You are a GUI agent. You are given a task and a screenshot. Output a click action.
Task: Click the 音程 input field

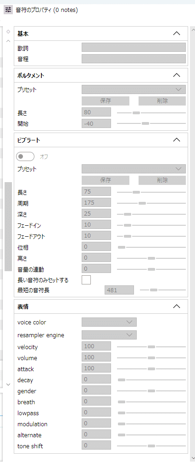coord(134,59)
